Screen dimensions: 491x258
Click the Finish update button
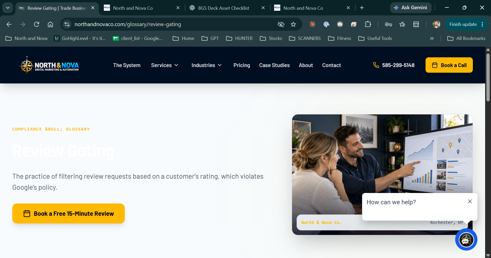click(x=463, y=24)
